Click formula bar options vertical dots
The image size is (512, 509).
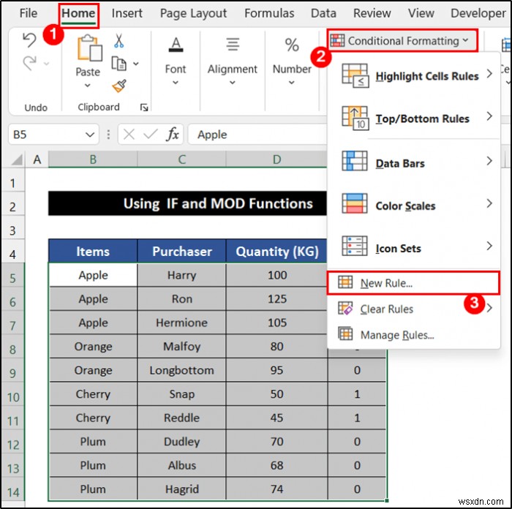[108, 134]
